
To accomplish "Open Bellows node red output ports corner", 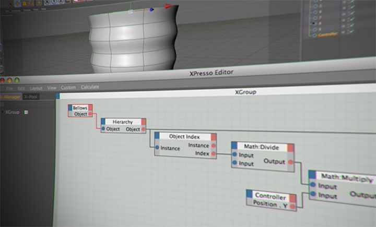I will [x=90, y=107].
